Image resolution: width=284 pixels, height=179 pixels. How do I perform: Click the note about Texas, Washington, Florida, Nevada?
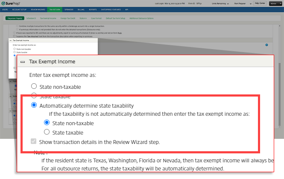pyautogui.click(x=158, y=161)
